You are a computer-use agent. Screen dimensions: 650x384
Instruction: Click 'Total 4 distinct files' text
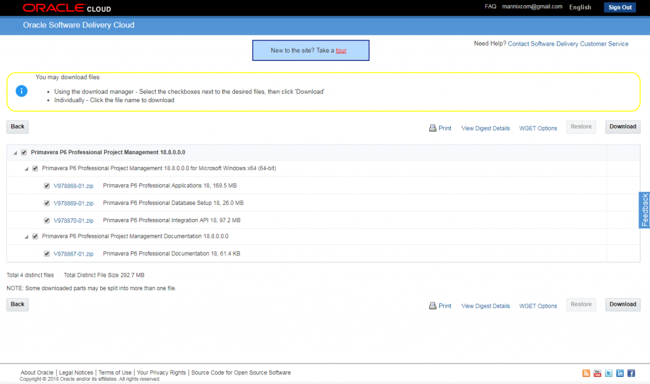pos(30,275)
